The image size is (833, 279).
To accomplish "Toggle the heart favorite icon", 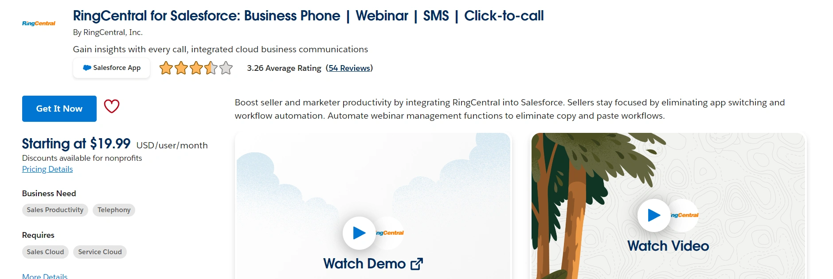I will point(112,106).
